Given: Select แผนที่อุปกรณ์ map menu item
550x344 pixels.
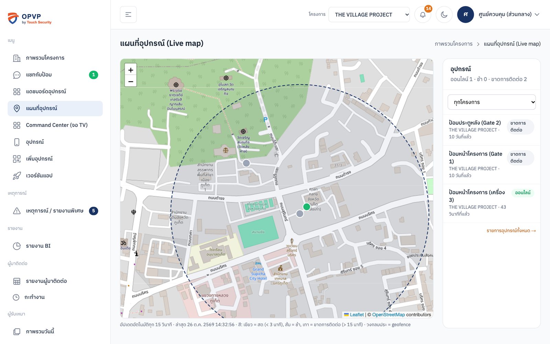Looking at the screenshot, I should point(55,108).
